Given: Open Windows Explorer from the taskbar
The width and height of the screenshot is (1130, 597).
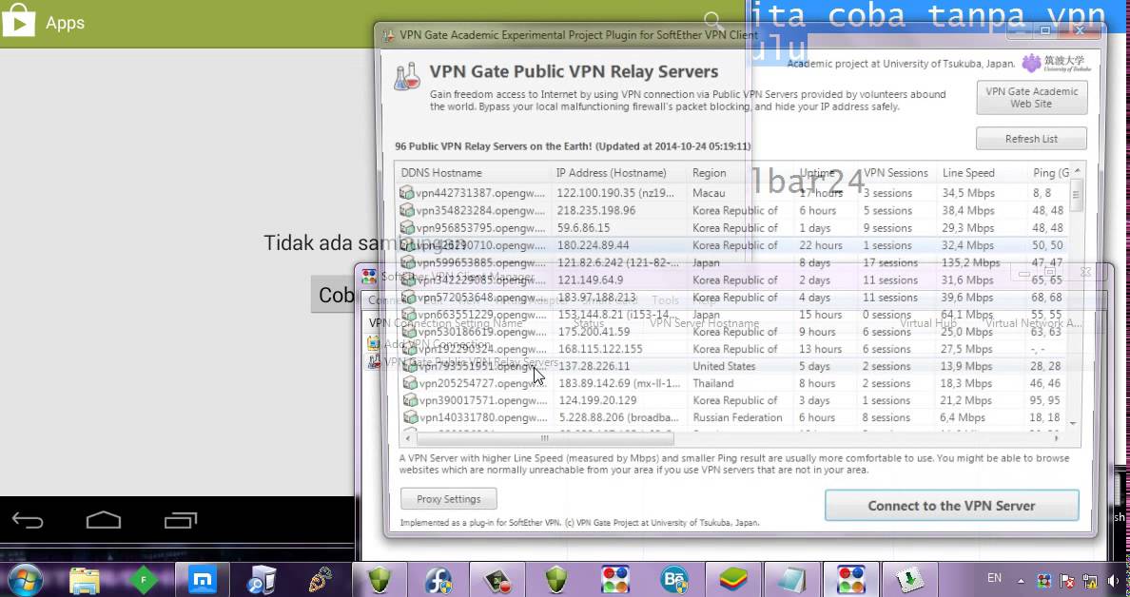Looking at the screenshot, I should tap(85, 580).
